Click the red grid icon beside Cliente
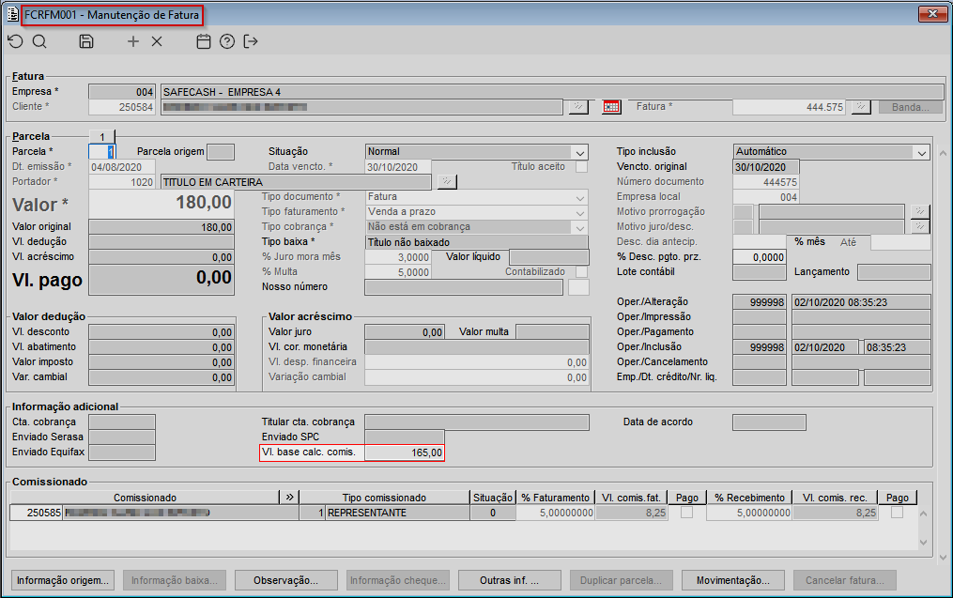The image size is (953, 598). [x=612, y=107]
